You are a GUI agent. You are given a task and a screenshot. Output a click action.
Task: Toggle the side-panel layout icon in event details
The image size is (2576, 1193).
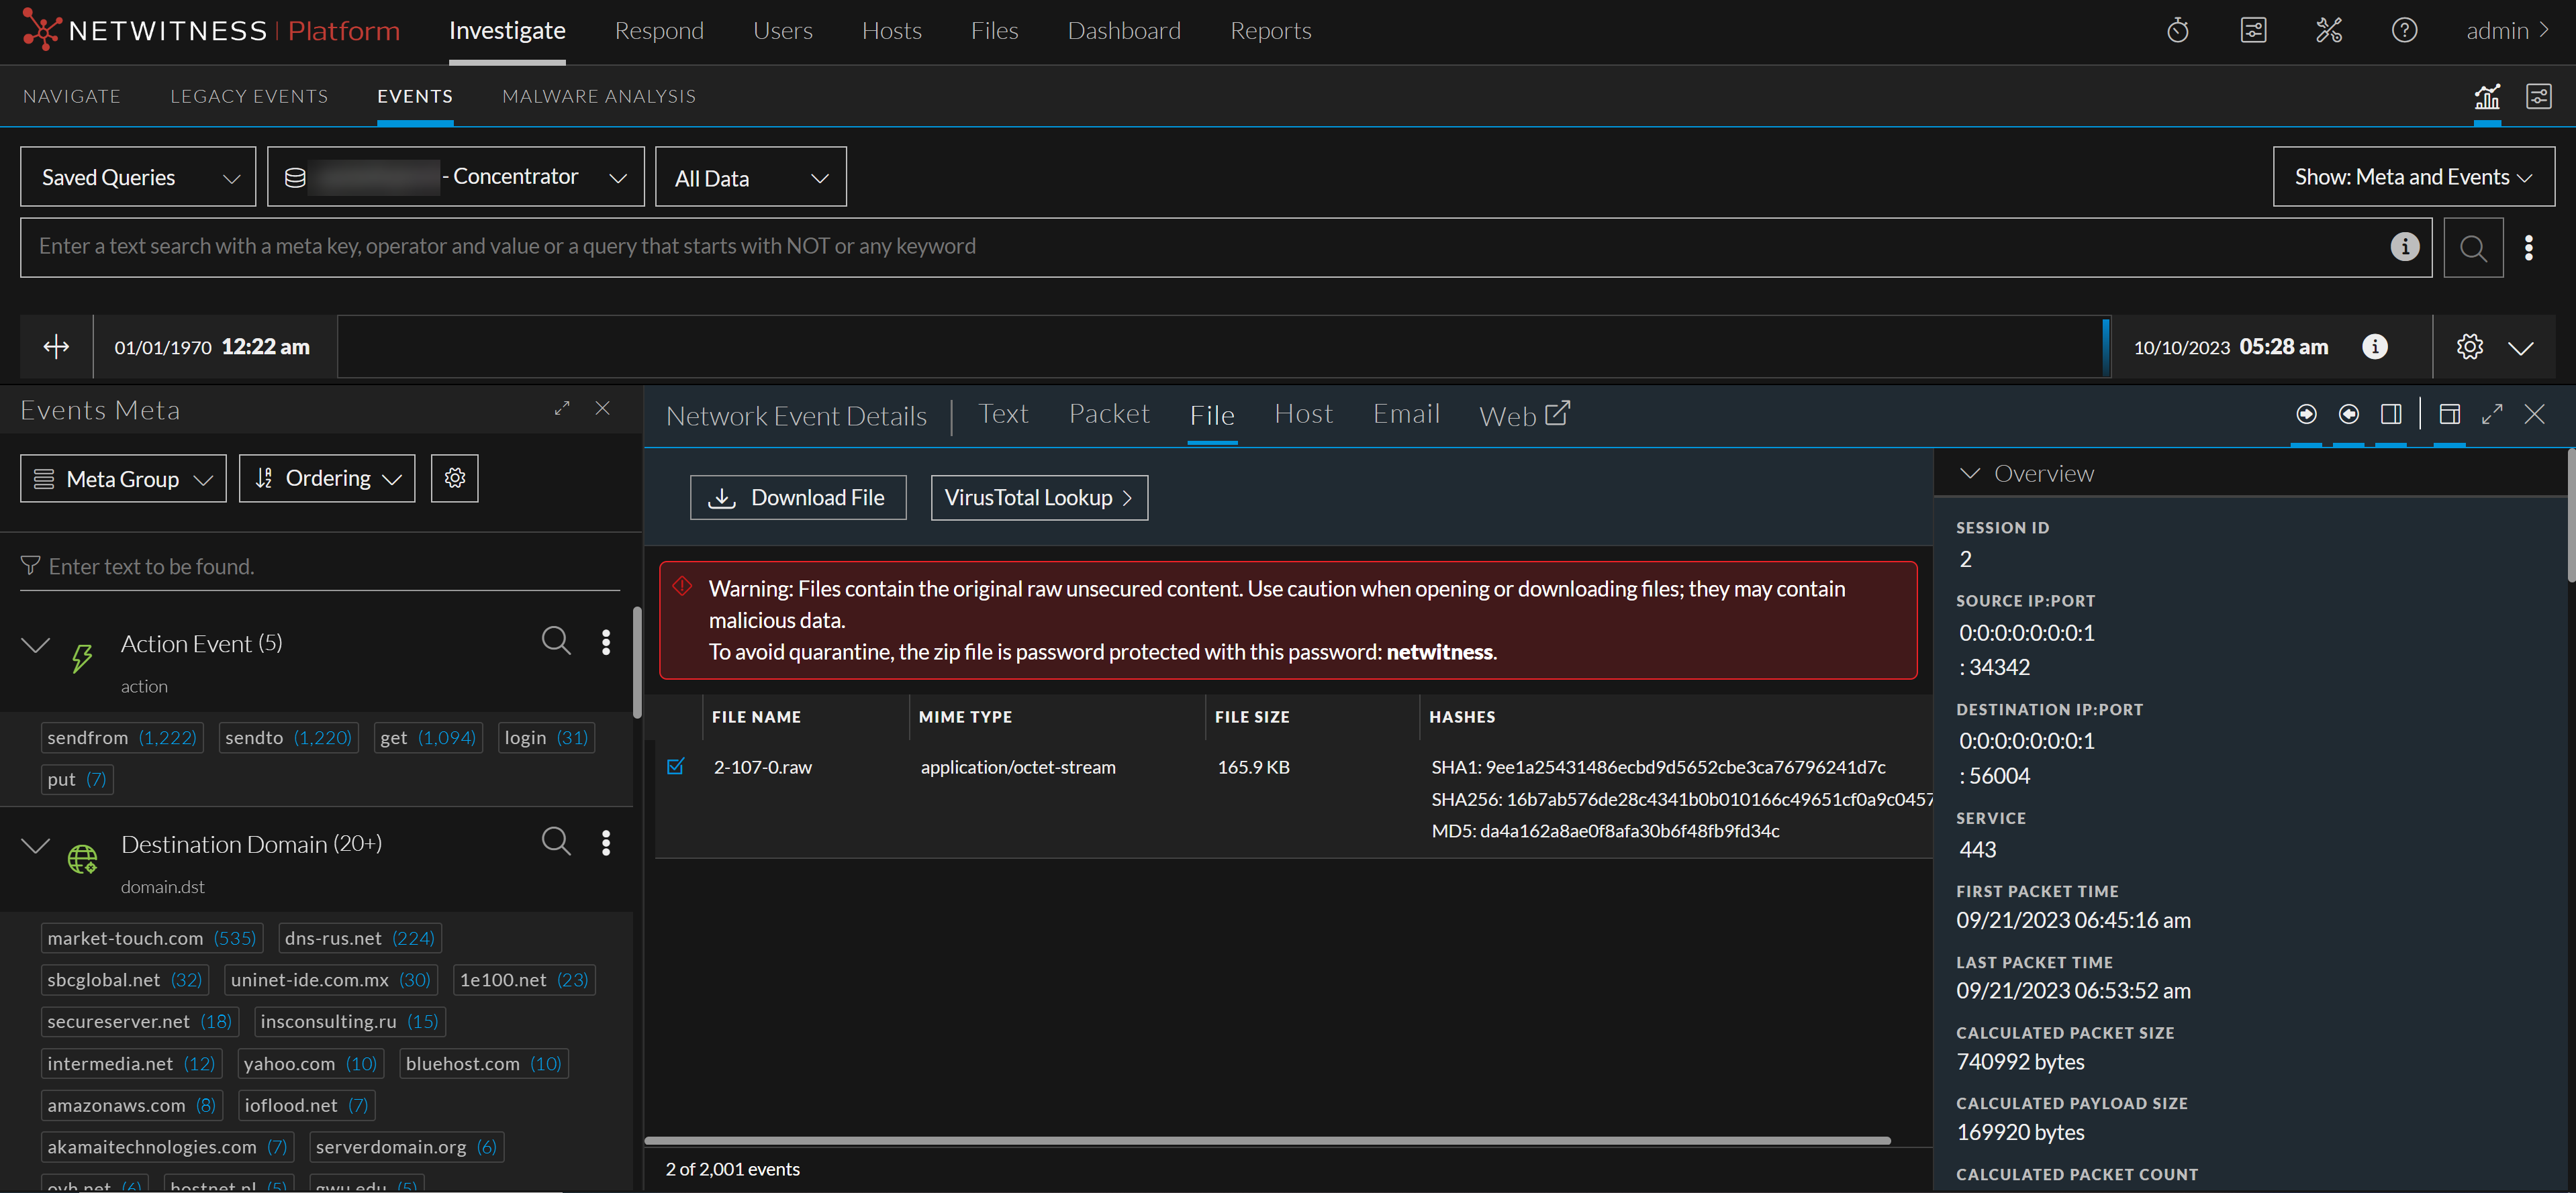coord(2391,413)
